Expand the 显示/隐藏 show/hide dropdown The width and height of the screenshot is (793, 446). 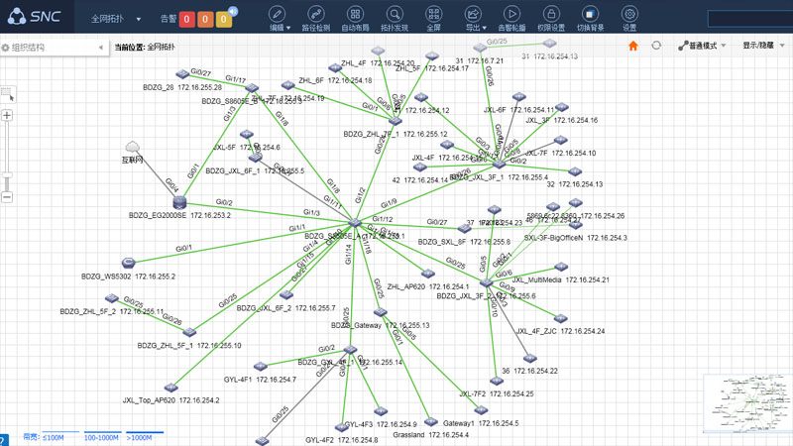click(763, 46)
